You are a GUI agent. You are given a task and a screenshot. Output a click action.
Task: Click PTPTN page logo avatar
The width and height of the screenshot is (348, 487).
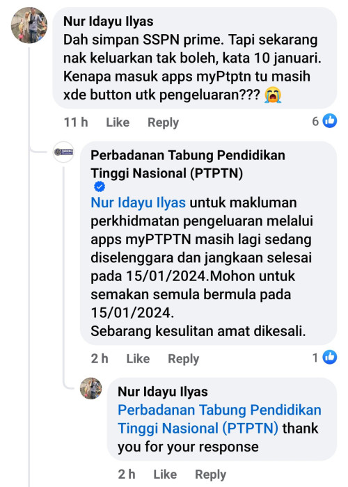pyautogui.click(x=63, y=152)
